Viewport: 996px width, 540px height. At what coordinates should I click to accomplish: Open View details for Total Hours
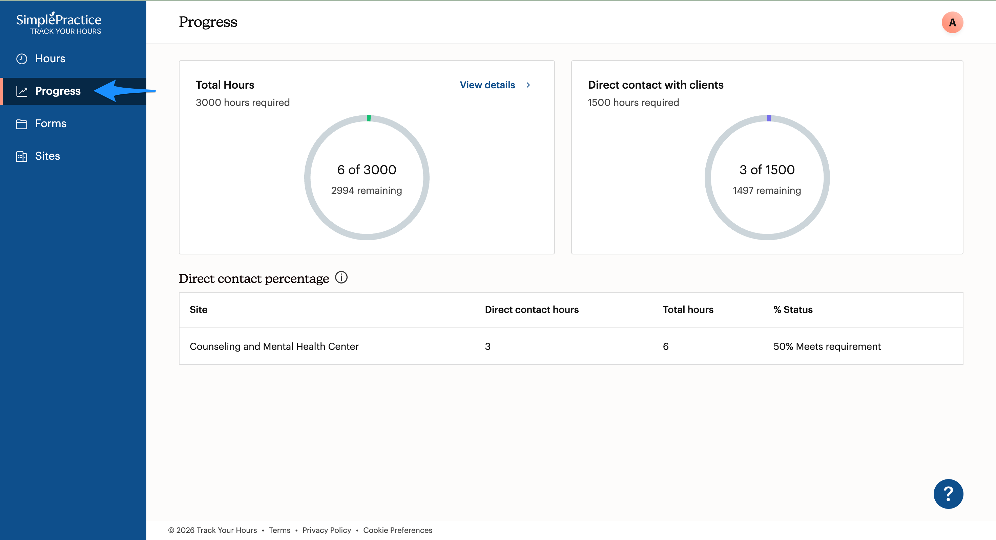pyautogui.click(x=487, y=85)
